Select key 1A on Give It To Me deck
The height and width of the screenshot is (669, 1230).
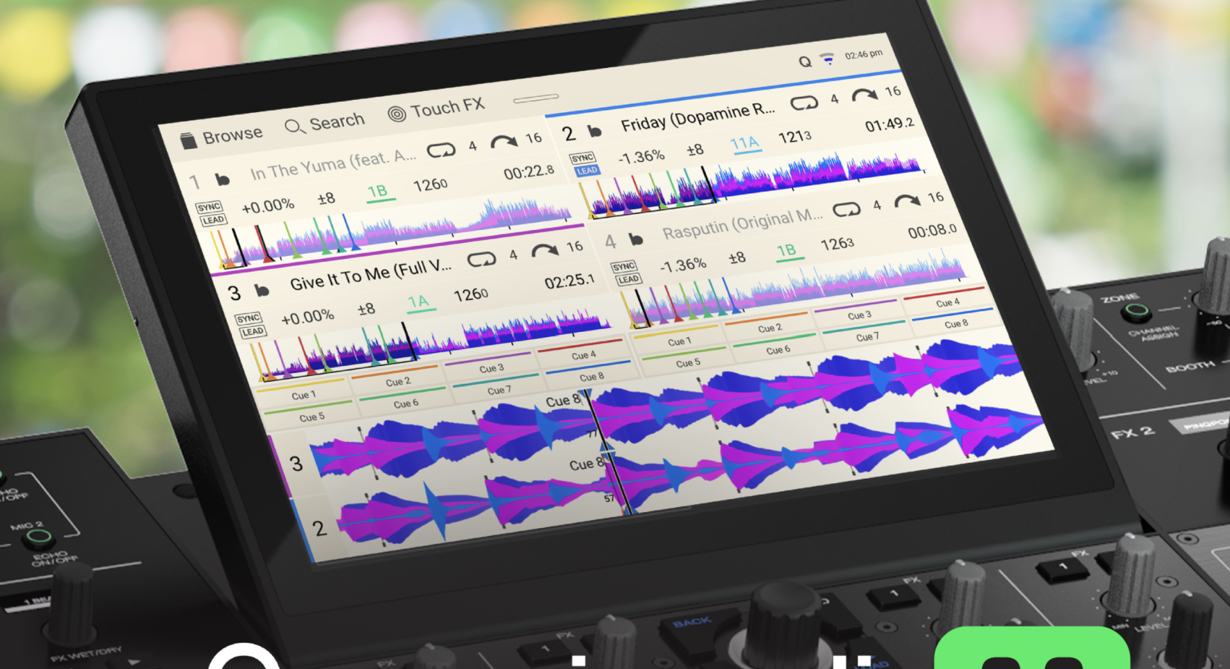(x=419, y=302)
